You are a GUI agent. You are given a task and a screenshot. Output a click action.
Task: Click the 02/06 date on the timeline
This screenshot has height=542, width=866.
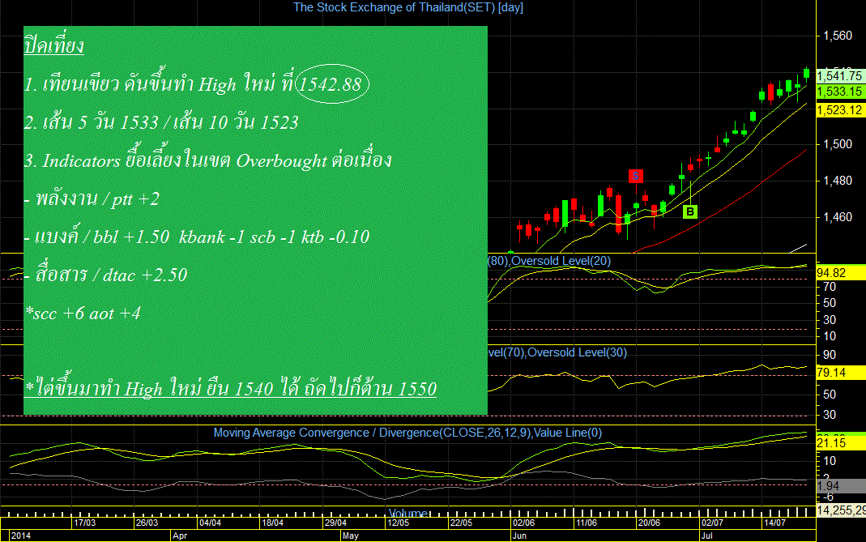click(x=523, y=523)
